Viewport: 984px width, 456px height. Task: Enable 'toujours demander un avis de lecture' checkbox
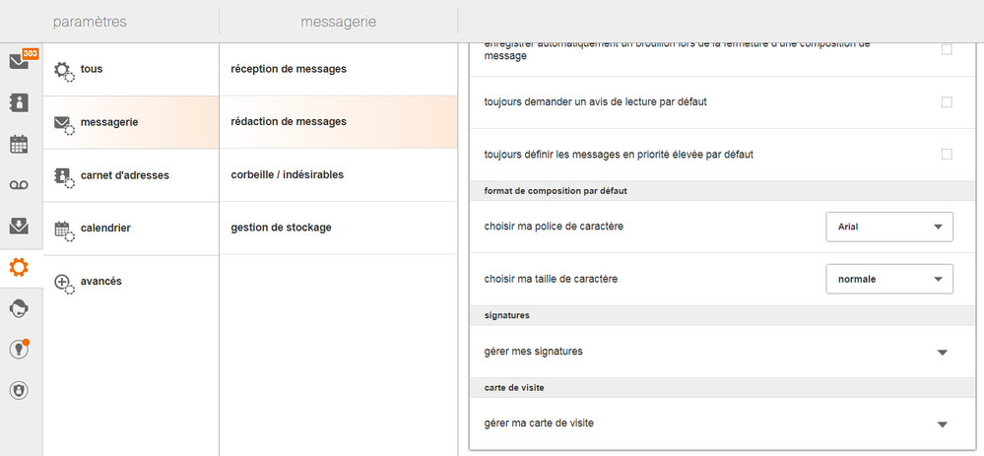click(947, 102)
